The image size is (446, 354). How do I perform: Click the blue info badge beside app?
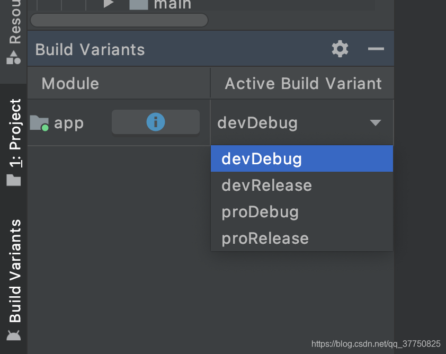pyautogui.click(x=155, y=122)
